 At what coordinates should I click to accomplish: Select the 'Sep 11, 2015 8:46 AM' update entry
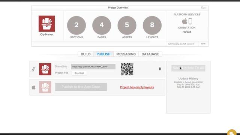pyautogui.click(x=188, y=87)
